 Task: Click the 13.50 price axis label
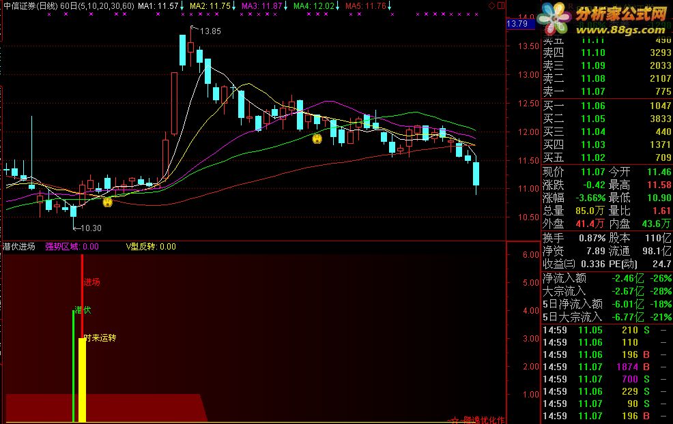[x=528, y=46]
